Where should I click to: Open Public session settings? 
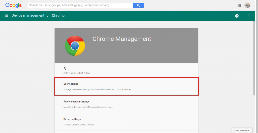(126, 104)
